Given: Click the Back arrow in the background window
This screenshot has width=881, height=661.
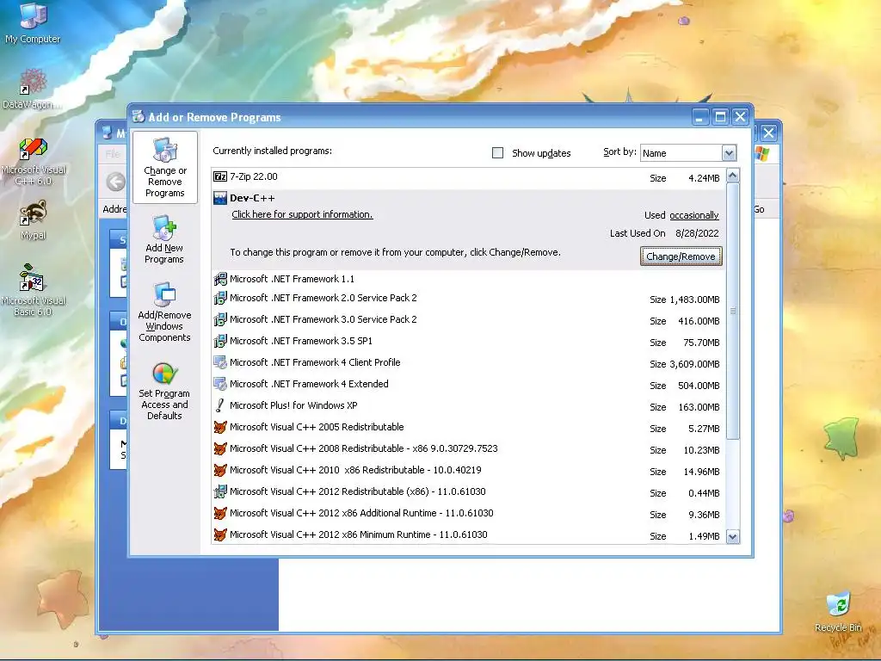Looking at the screenshot, I should (x=116, y=182).
